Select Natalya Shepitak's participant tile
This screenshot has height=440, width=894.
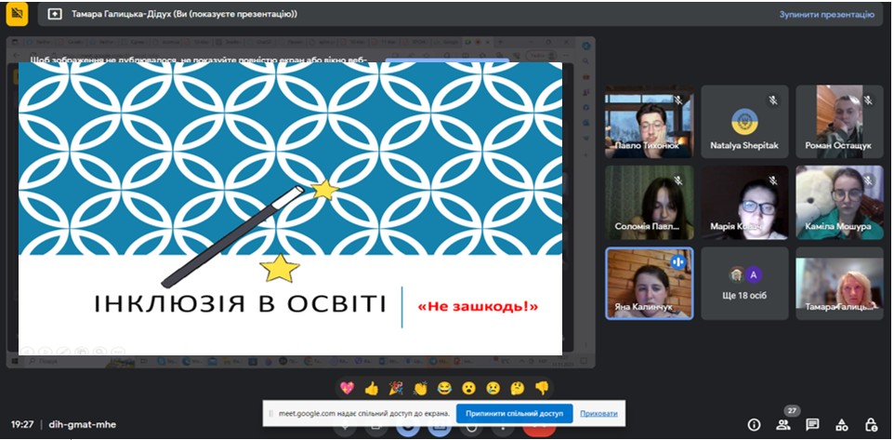click(x=744, y=122)
